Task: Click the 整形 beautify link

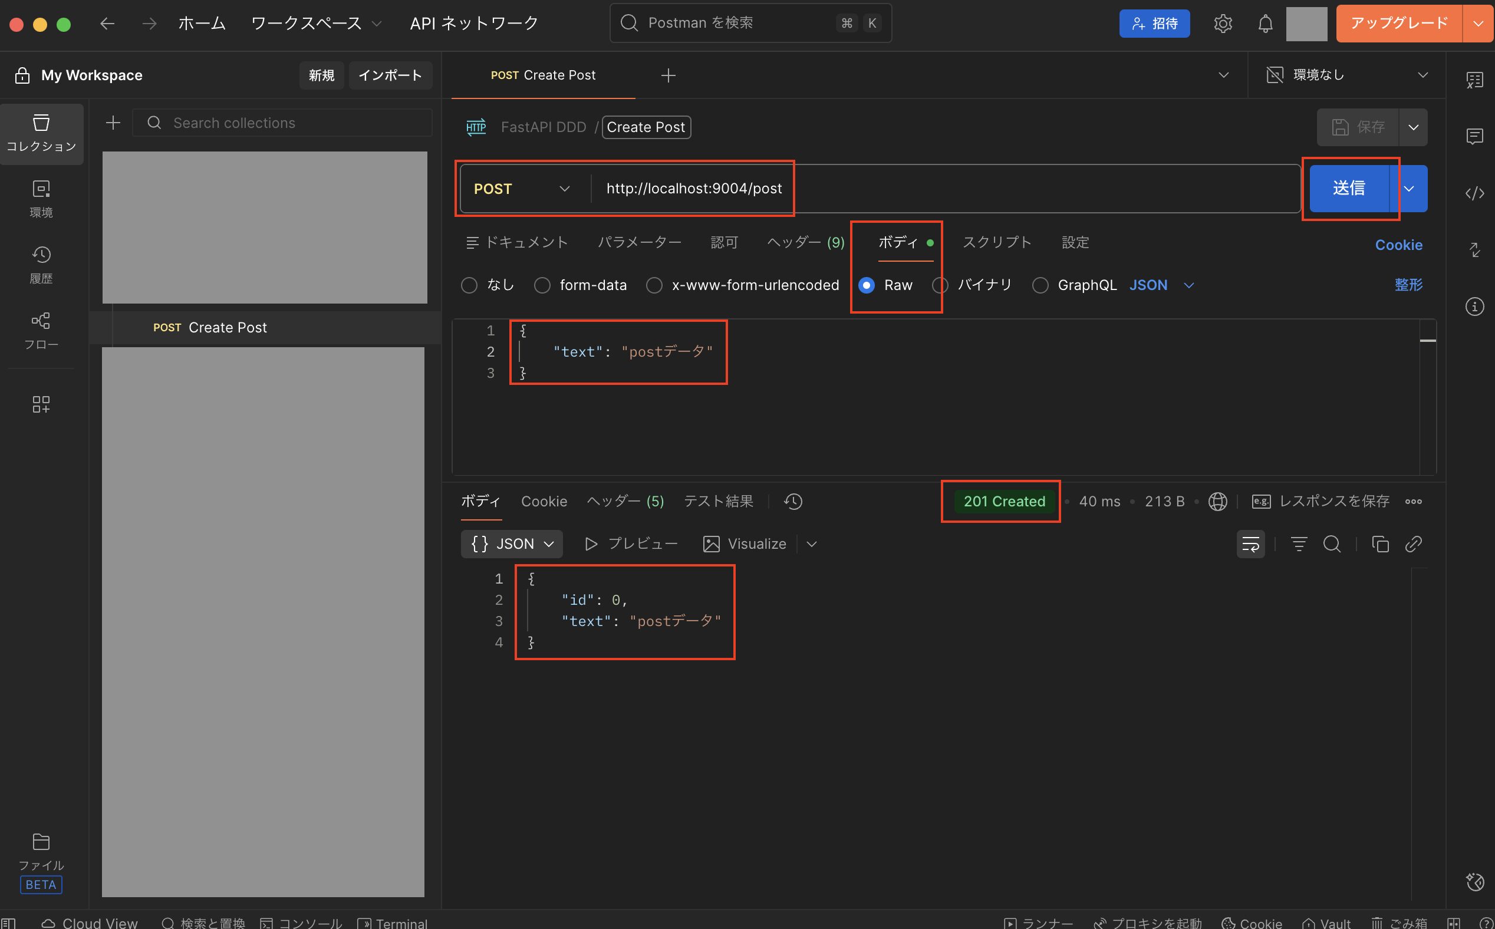Action: point(1408,285)
